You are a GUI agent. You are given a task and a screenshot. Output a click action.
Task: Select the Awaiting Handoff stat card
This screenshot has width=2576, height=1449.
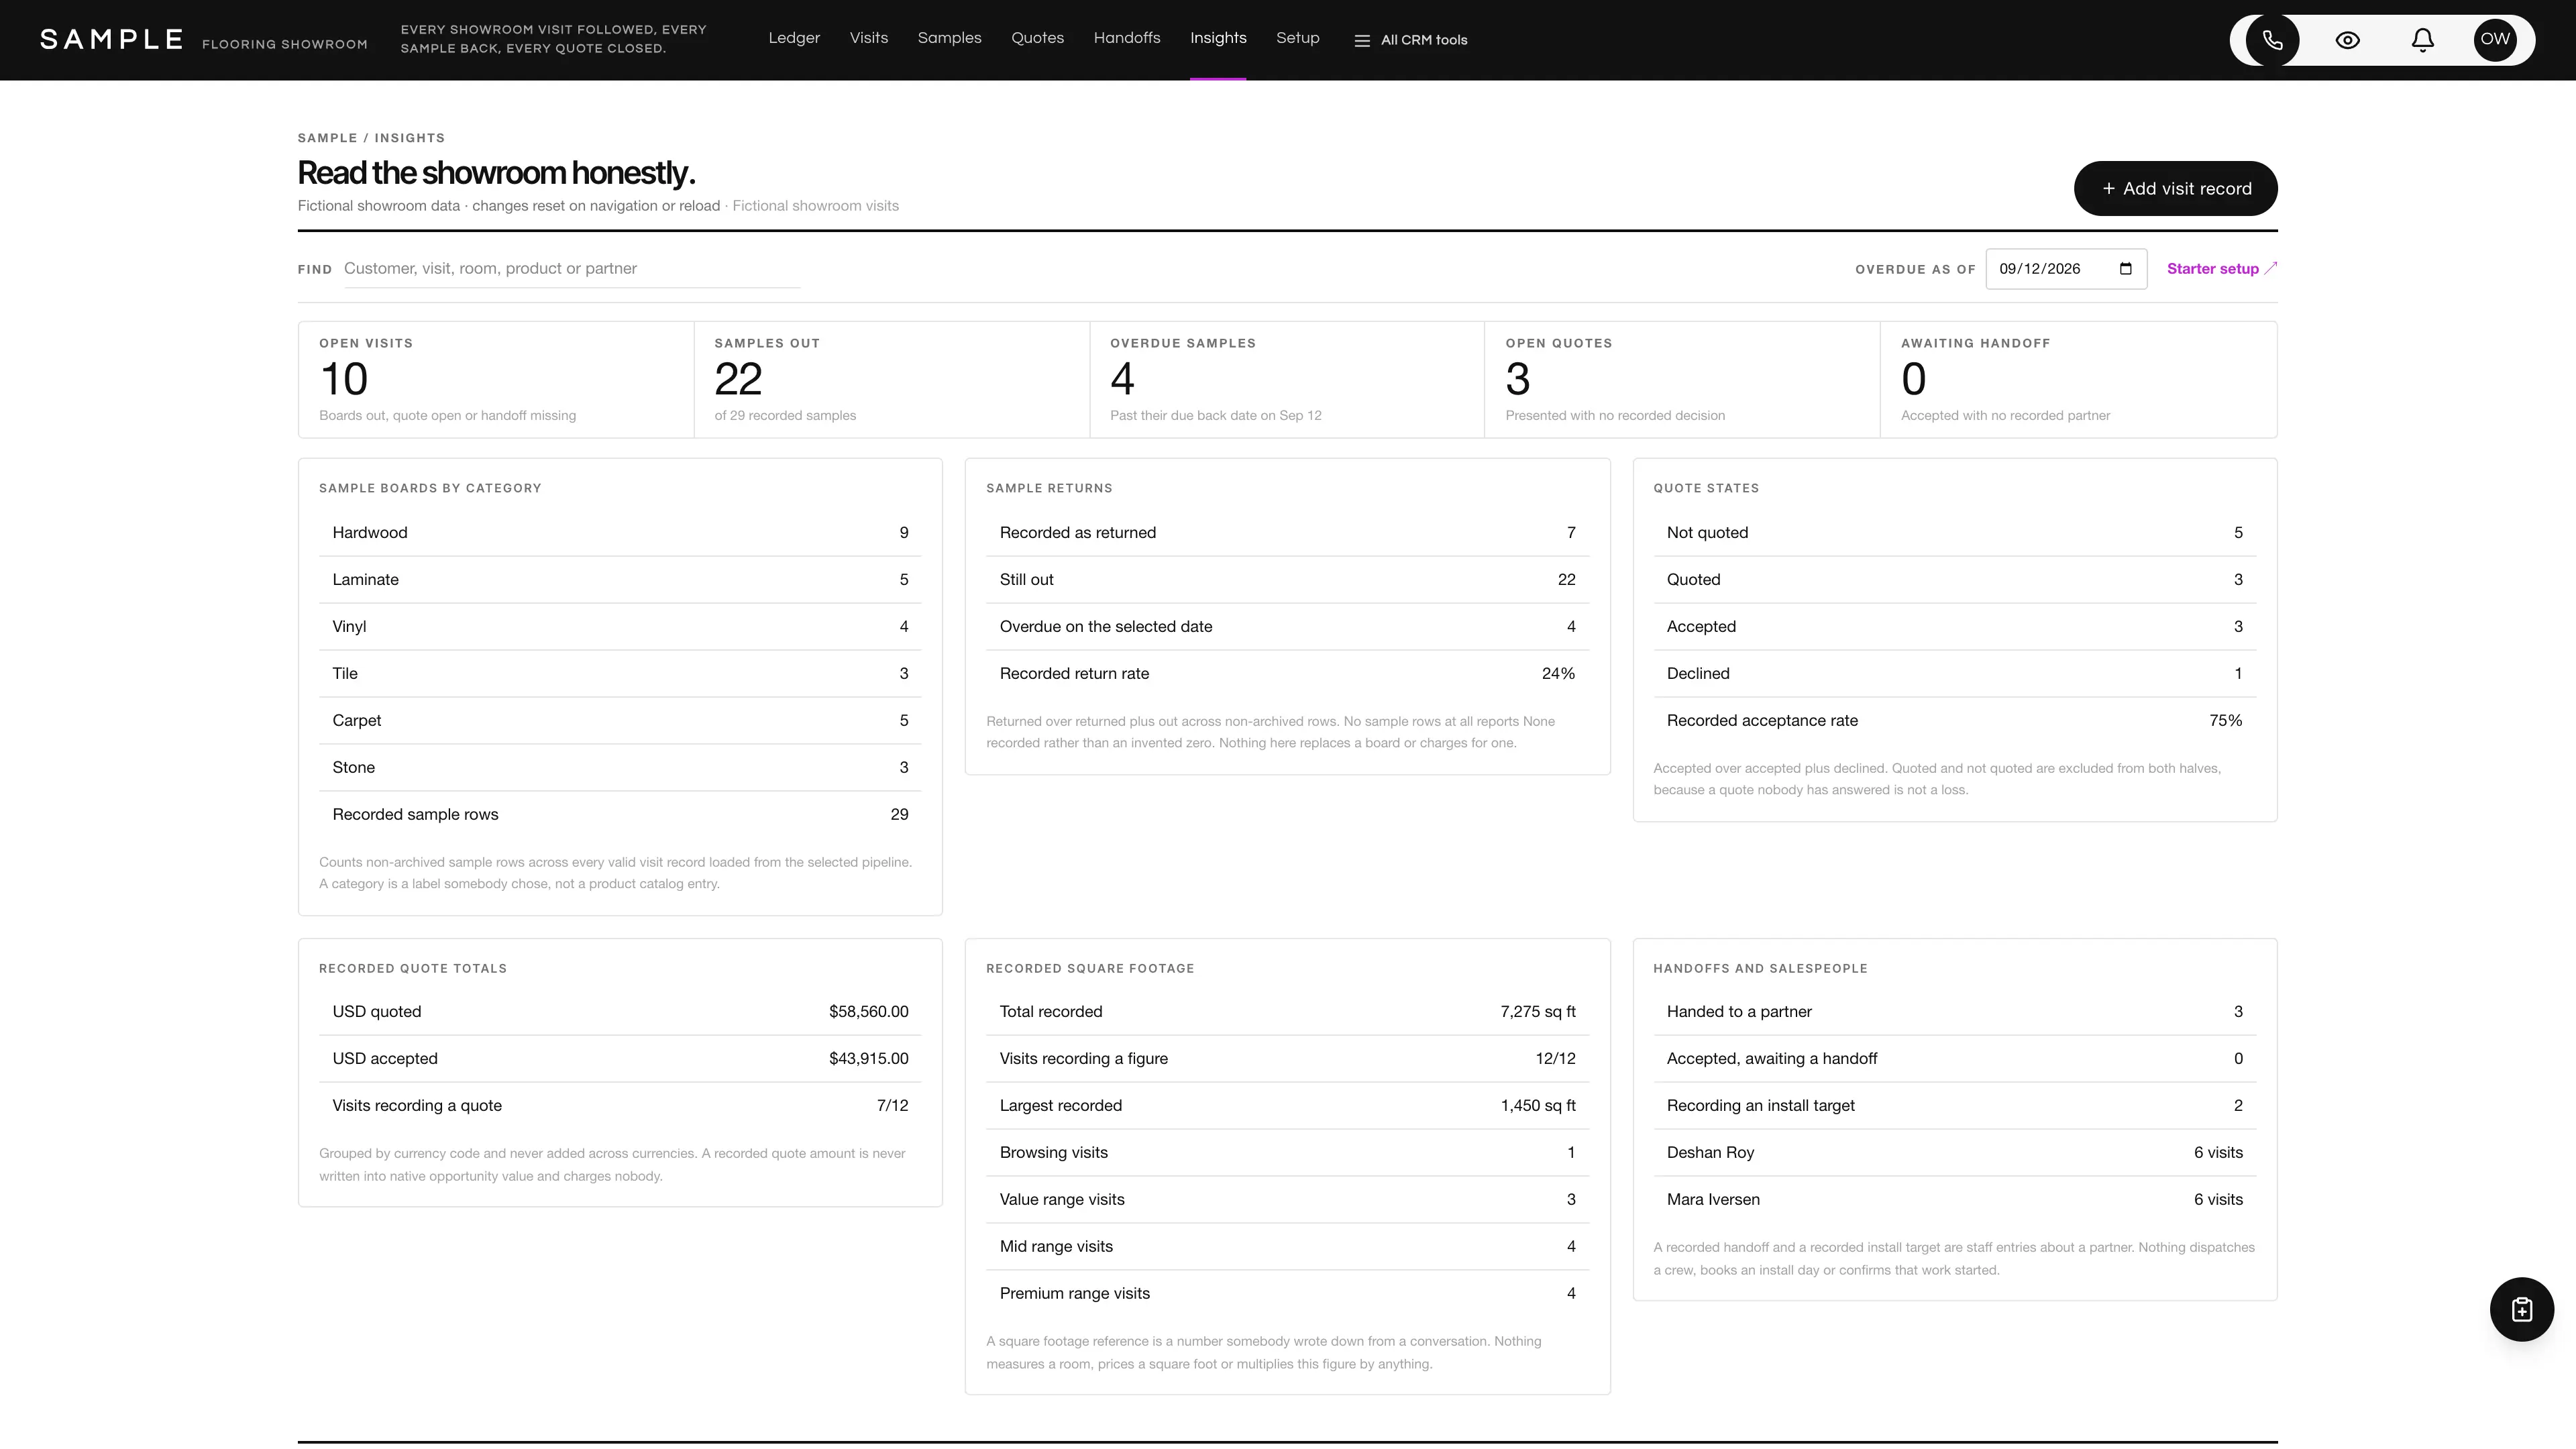(x=2078, y=380)
